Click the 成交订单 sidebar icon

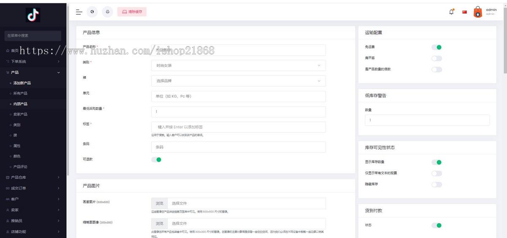(8, 188)
